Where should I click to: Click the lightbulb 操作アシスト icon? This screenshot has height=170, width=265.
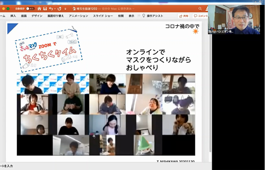pos(144,16)
